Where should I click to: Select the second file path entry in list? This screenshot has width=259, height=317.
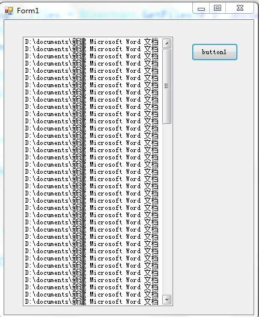[93, 49]
